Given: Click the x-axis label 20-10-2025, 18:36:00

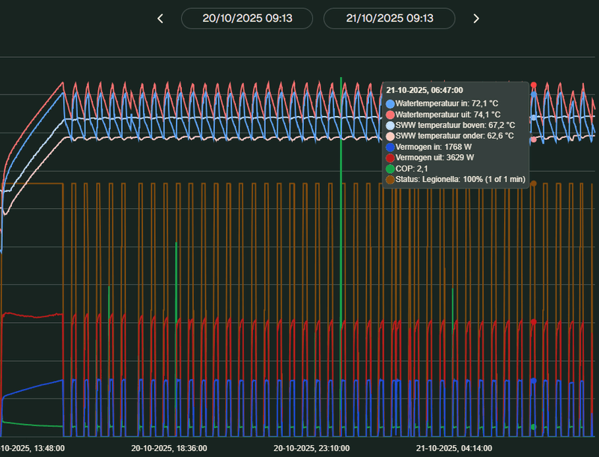Looking at the screenshot, I should click(169, 448).
